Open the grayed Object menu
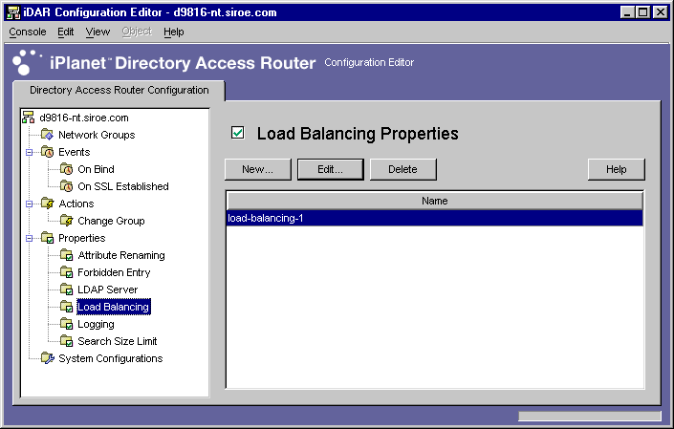The width and height of the screenshot is (674, 429). 137,32
